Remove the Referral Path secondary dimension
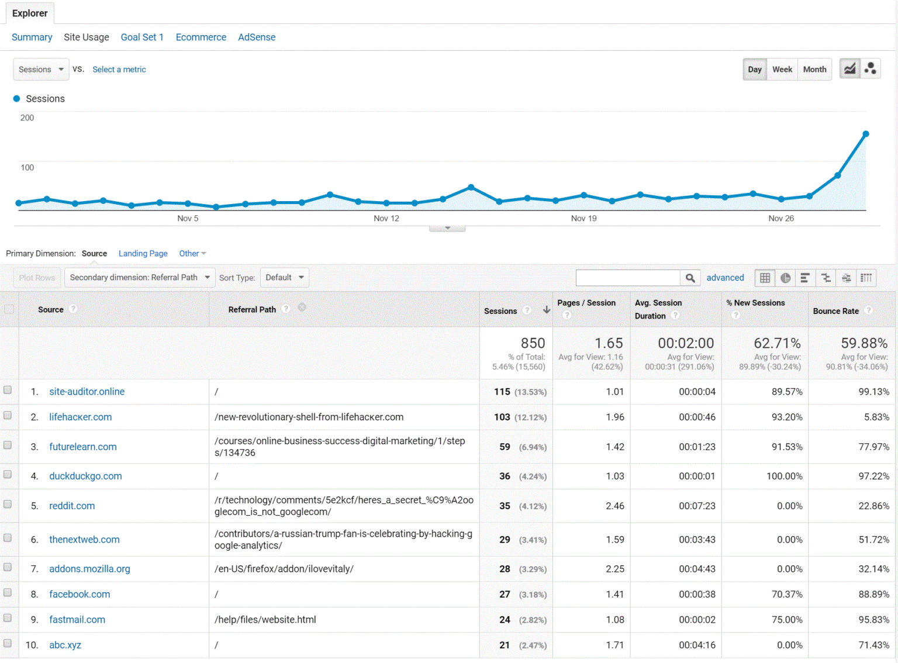898x663 pixels. click(302, 307)
